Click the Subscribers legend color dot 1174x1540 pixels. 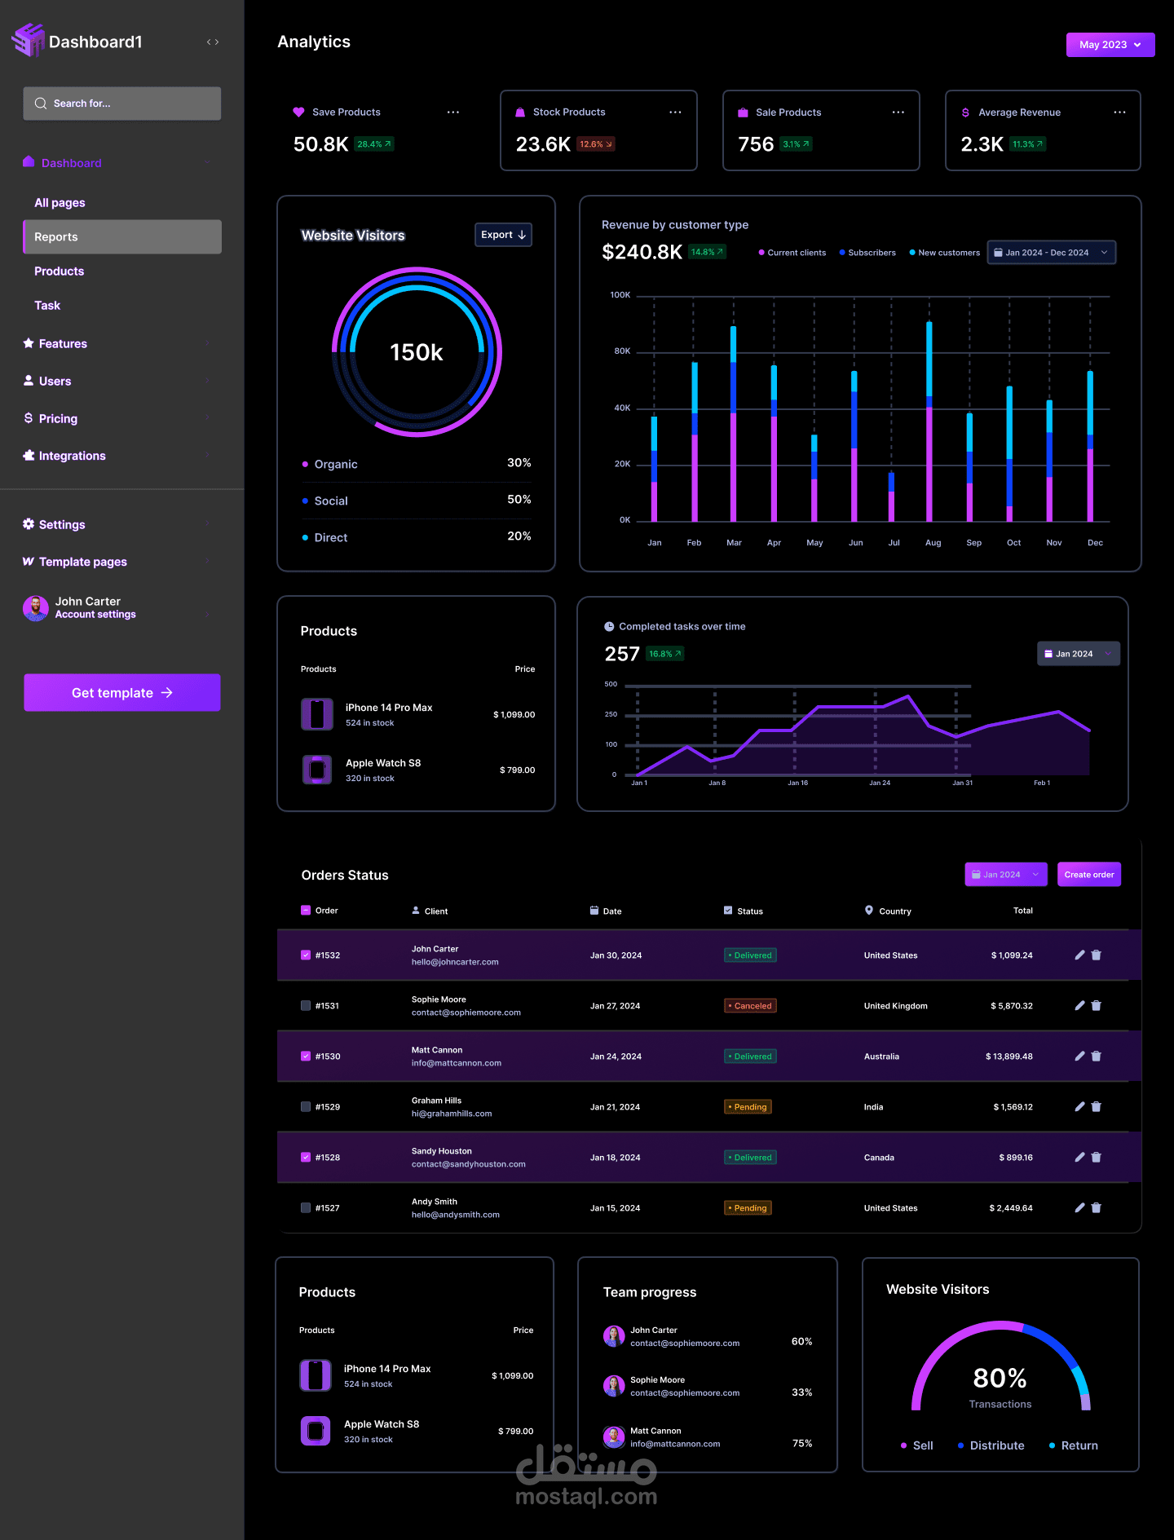pos(842,253)
